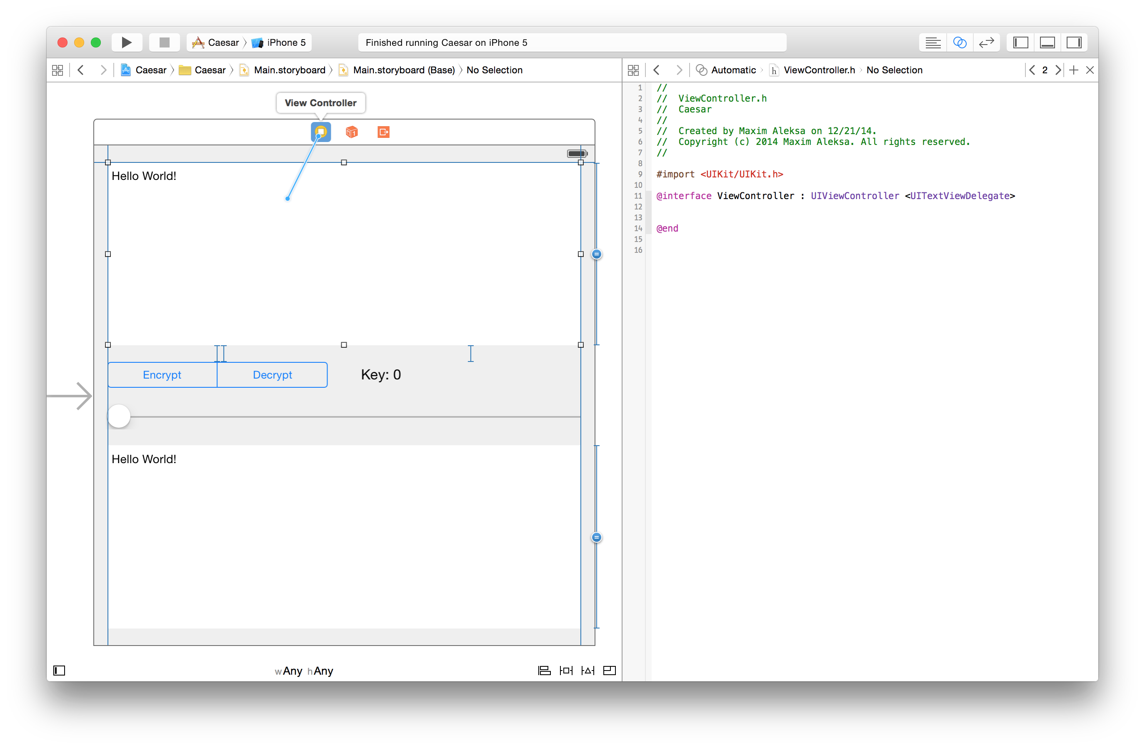Viewport: 1145px width, 748px height.
Task: Open Resizing Behavior menu
Action: [610, 671]
